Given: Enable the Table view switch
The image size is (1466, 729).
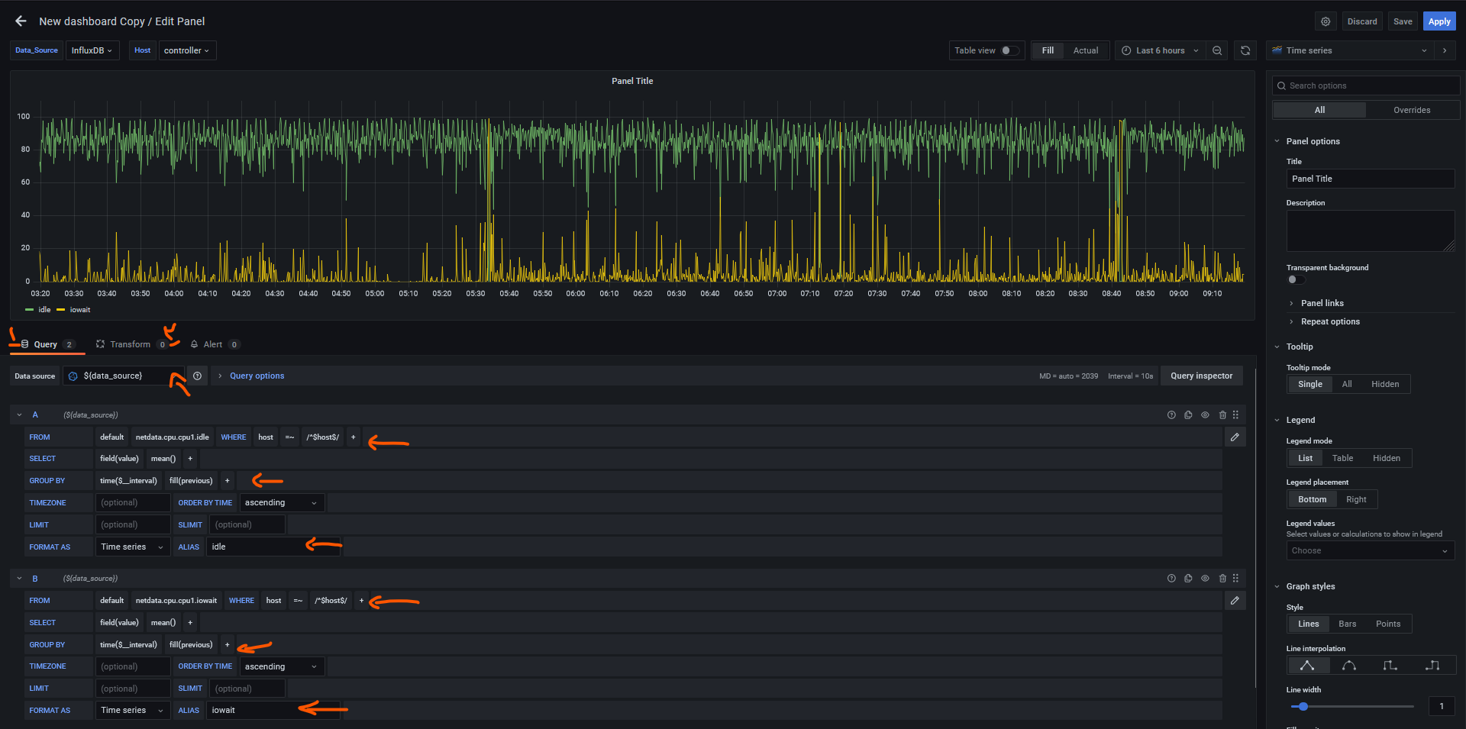Looking at the screenshot, I should [x=1009, y=50].
